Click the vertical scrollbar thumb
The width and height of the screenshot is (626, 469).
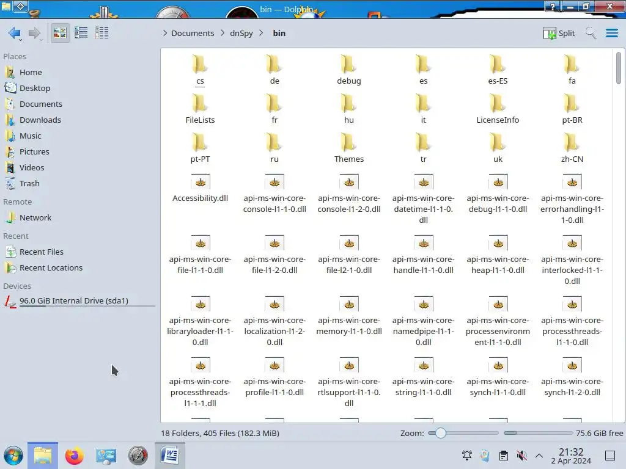pos(619,68)
